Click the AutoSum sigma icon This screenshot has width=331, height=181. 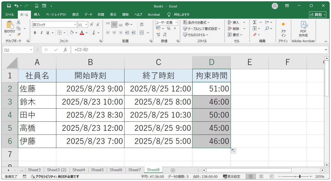(255, 22)
